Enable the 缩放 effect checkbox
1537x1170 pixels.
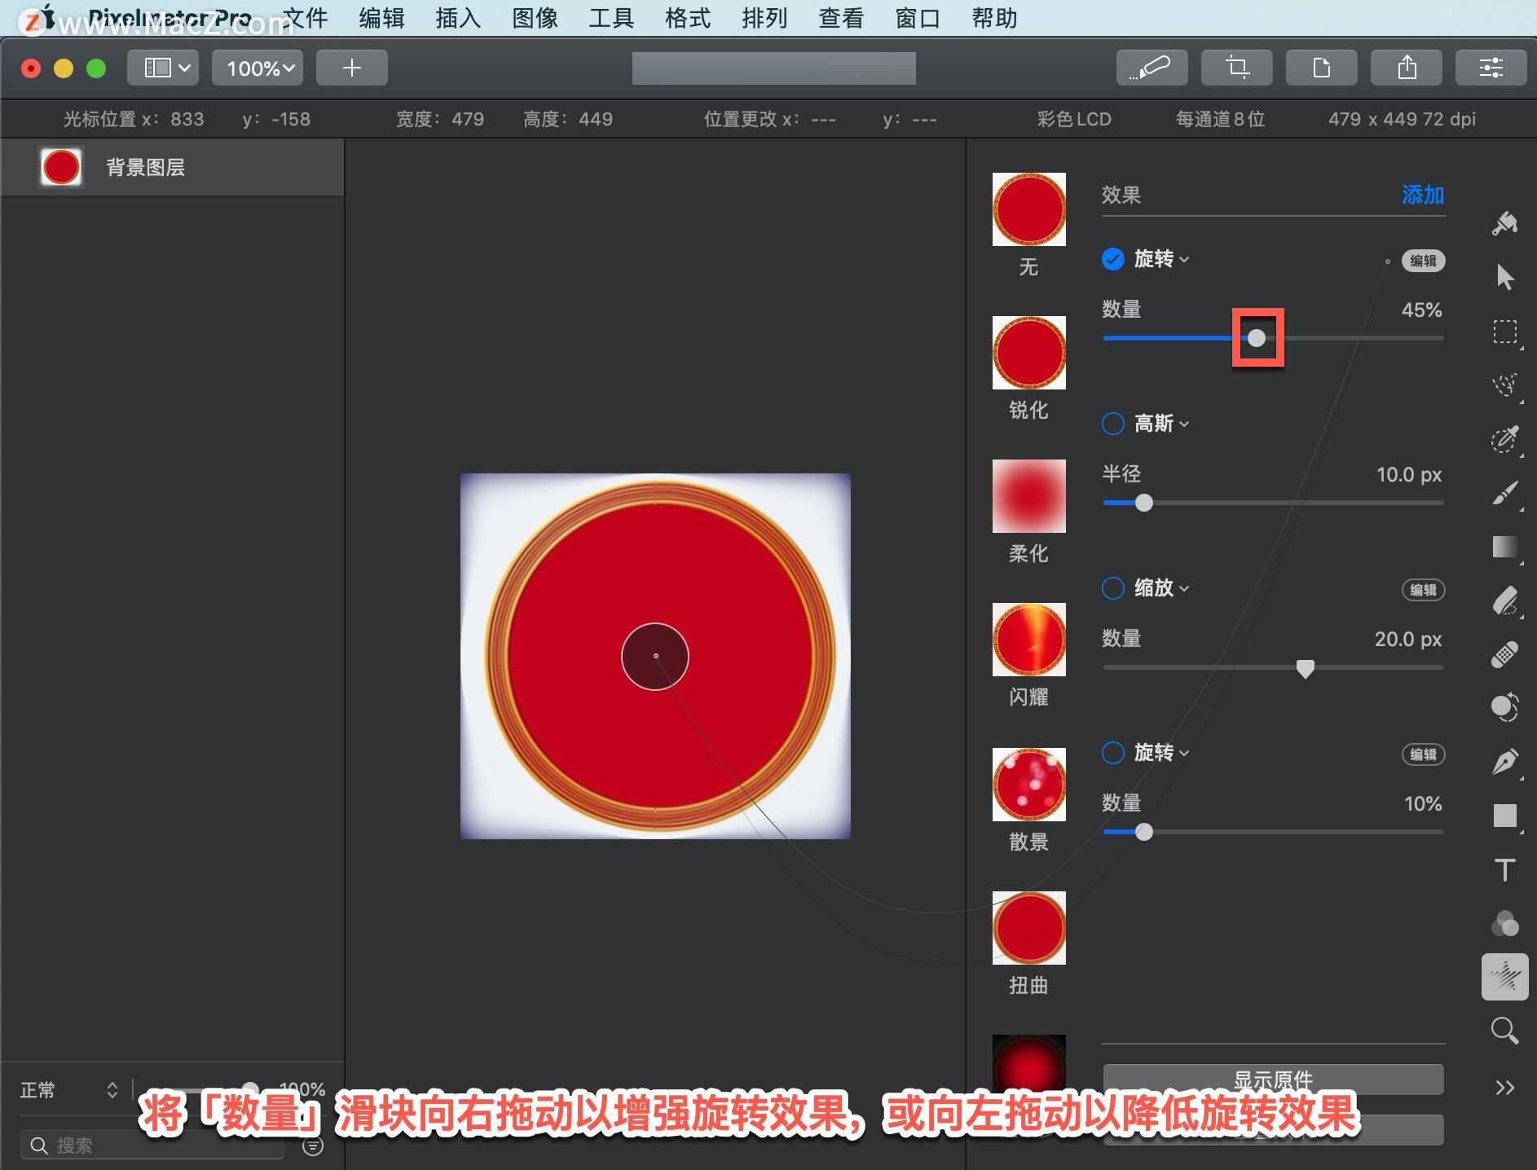click(x=1113, y=588)
